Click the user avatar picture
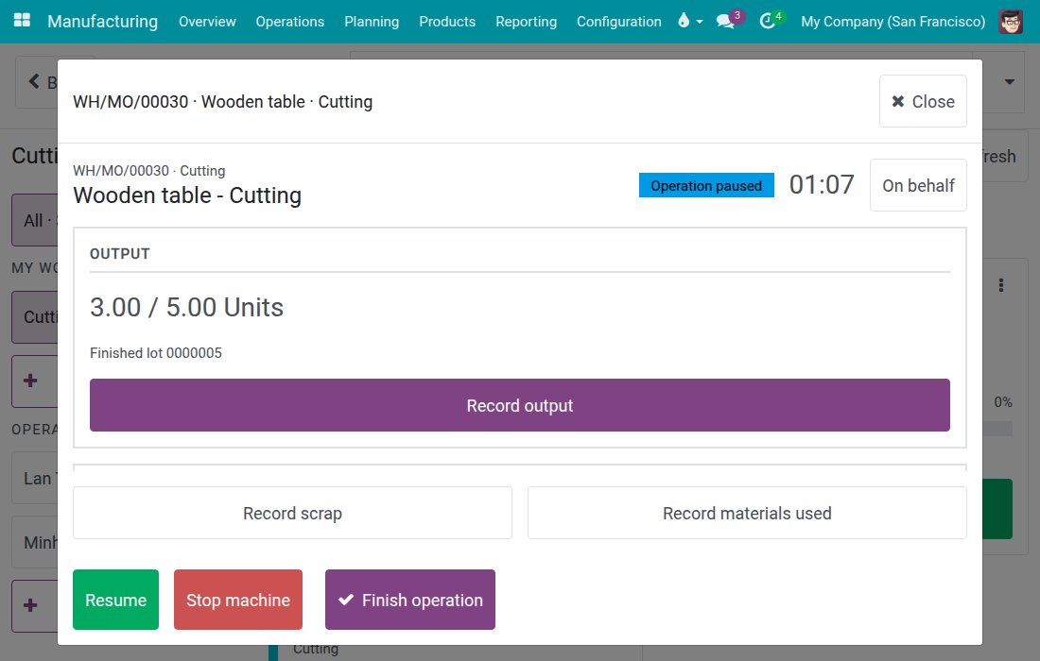This screenshot has width=1040, height=661. 1011,21
